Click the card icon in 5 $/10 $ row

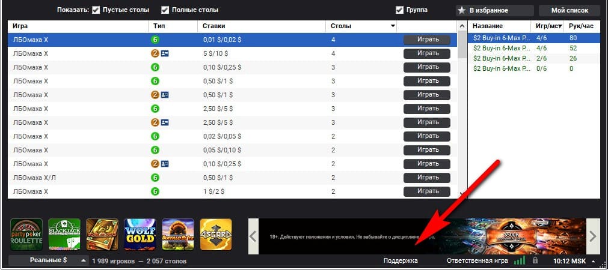coord(165,54)
